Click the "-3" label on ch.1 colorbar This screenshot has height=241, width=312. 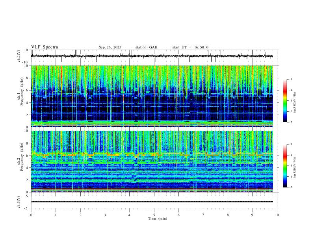[x=290, y=79]
